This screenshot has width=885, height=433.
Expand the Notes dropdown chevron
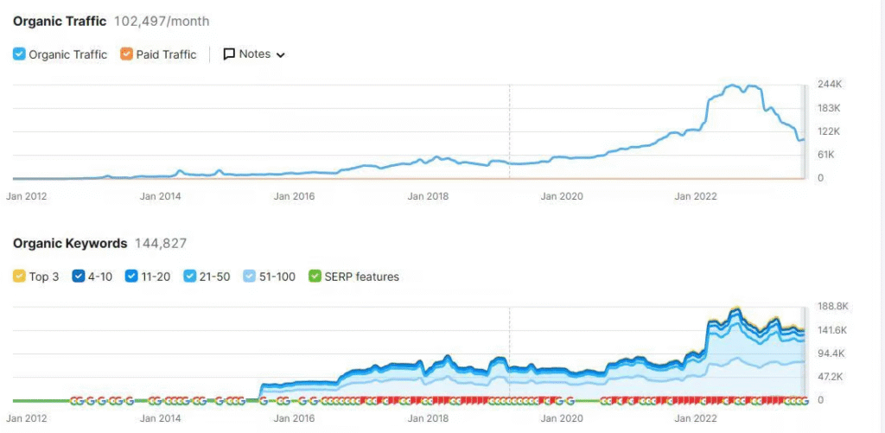tap(280, 55)
